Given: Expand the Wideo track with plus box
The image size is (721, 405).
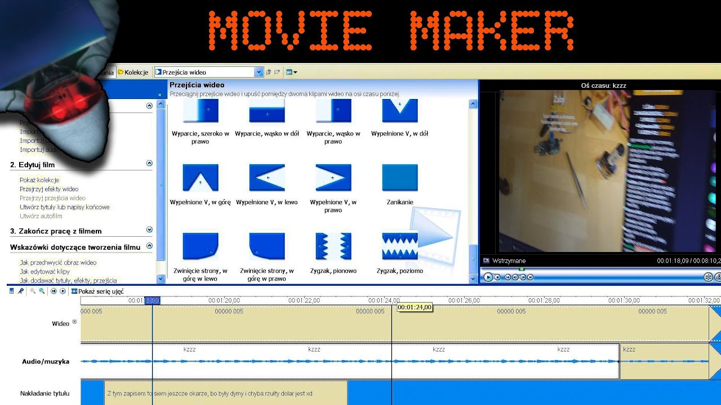Looking at the screenshot, I should tap(74, 322).
